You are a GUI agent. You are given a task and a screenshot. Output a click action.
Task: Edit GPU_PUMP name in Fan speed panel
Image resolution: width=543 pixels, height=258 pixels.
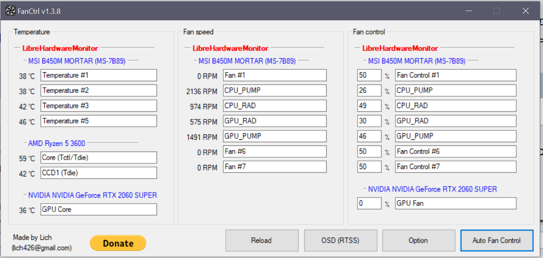click(x=275, y=137)
